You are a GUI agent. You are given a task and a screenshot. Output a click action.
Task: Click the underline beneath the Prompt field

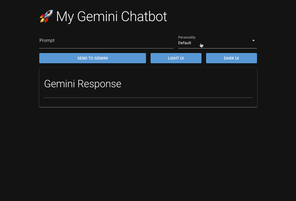(106, 48)
